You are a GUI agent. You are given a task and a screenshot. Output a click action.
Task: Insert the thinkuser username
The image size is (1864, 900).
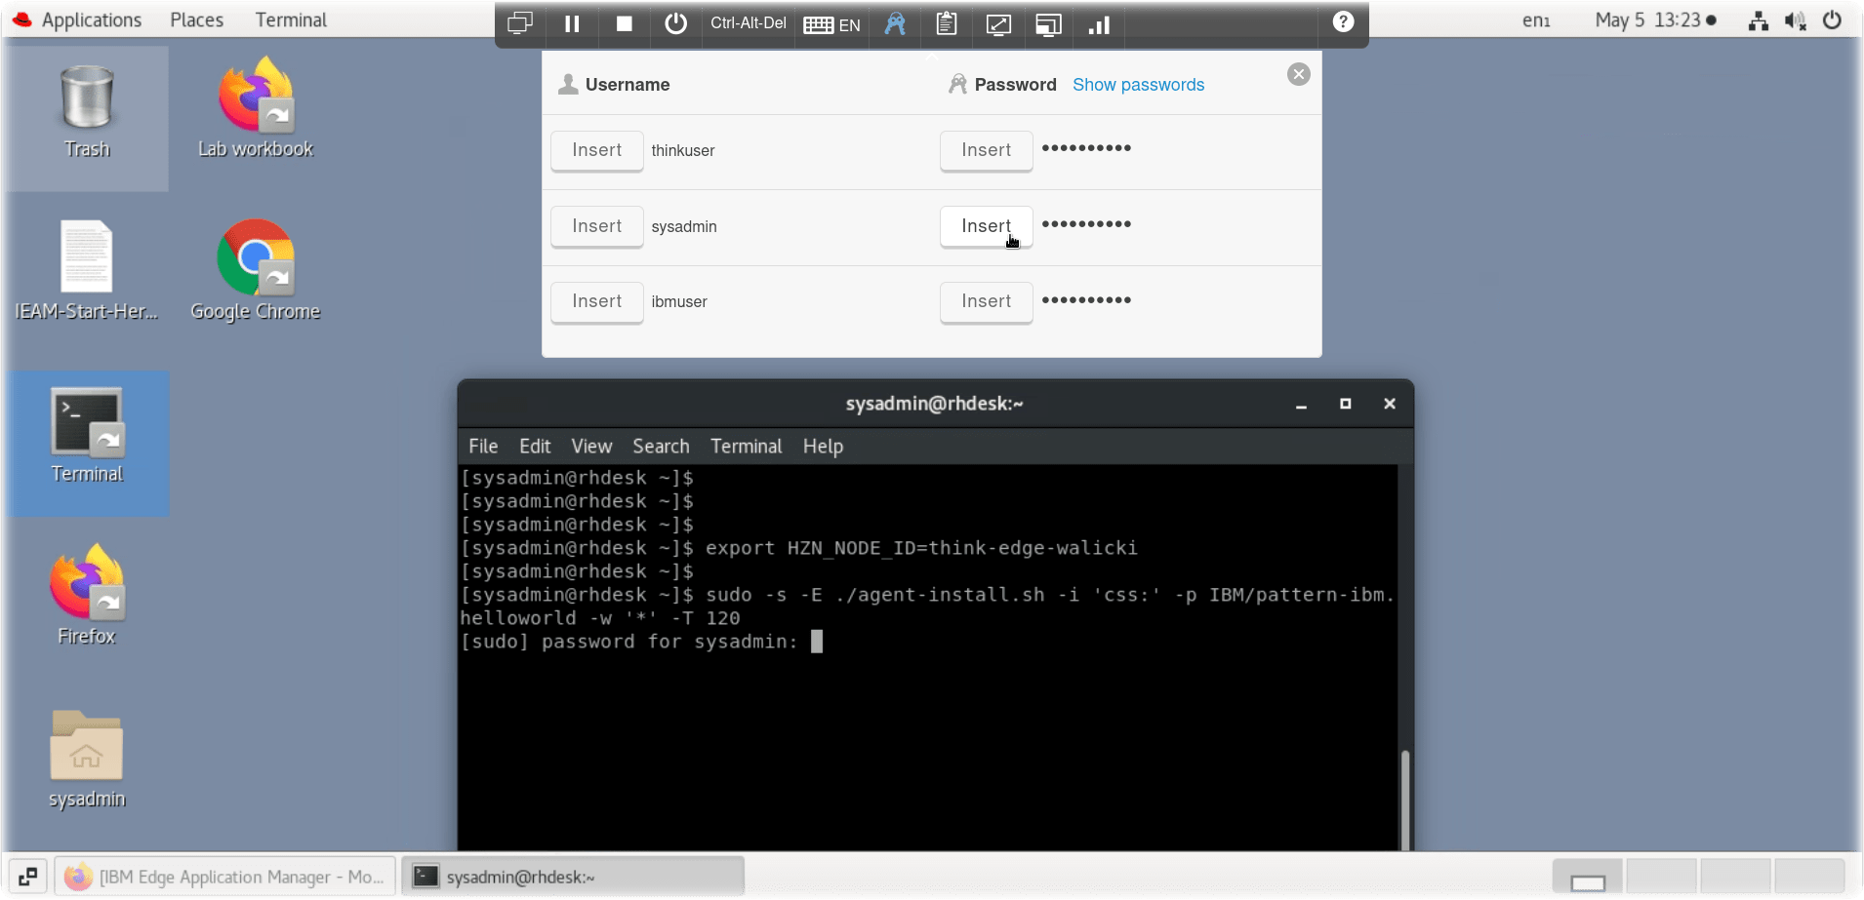click(596, 150)
